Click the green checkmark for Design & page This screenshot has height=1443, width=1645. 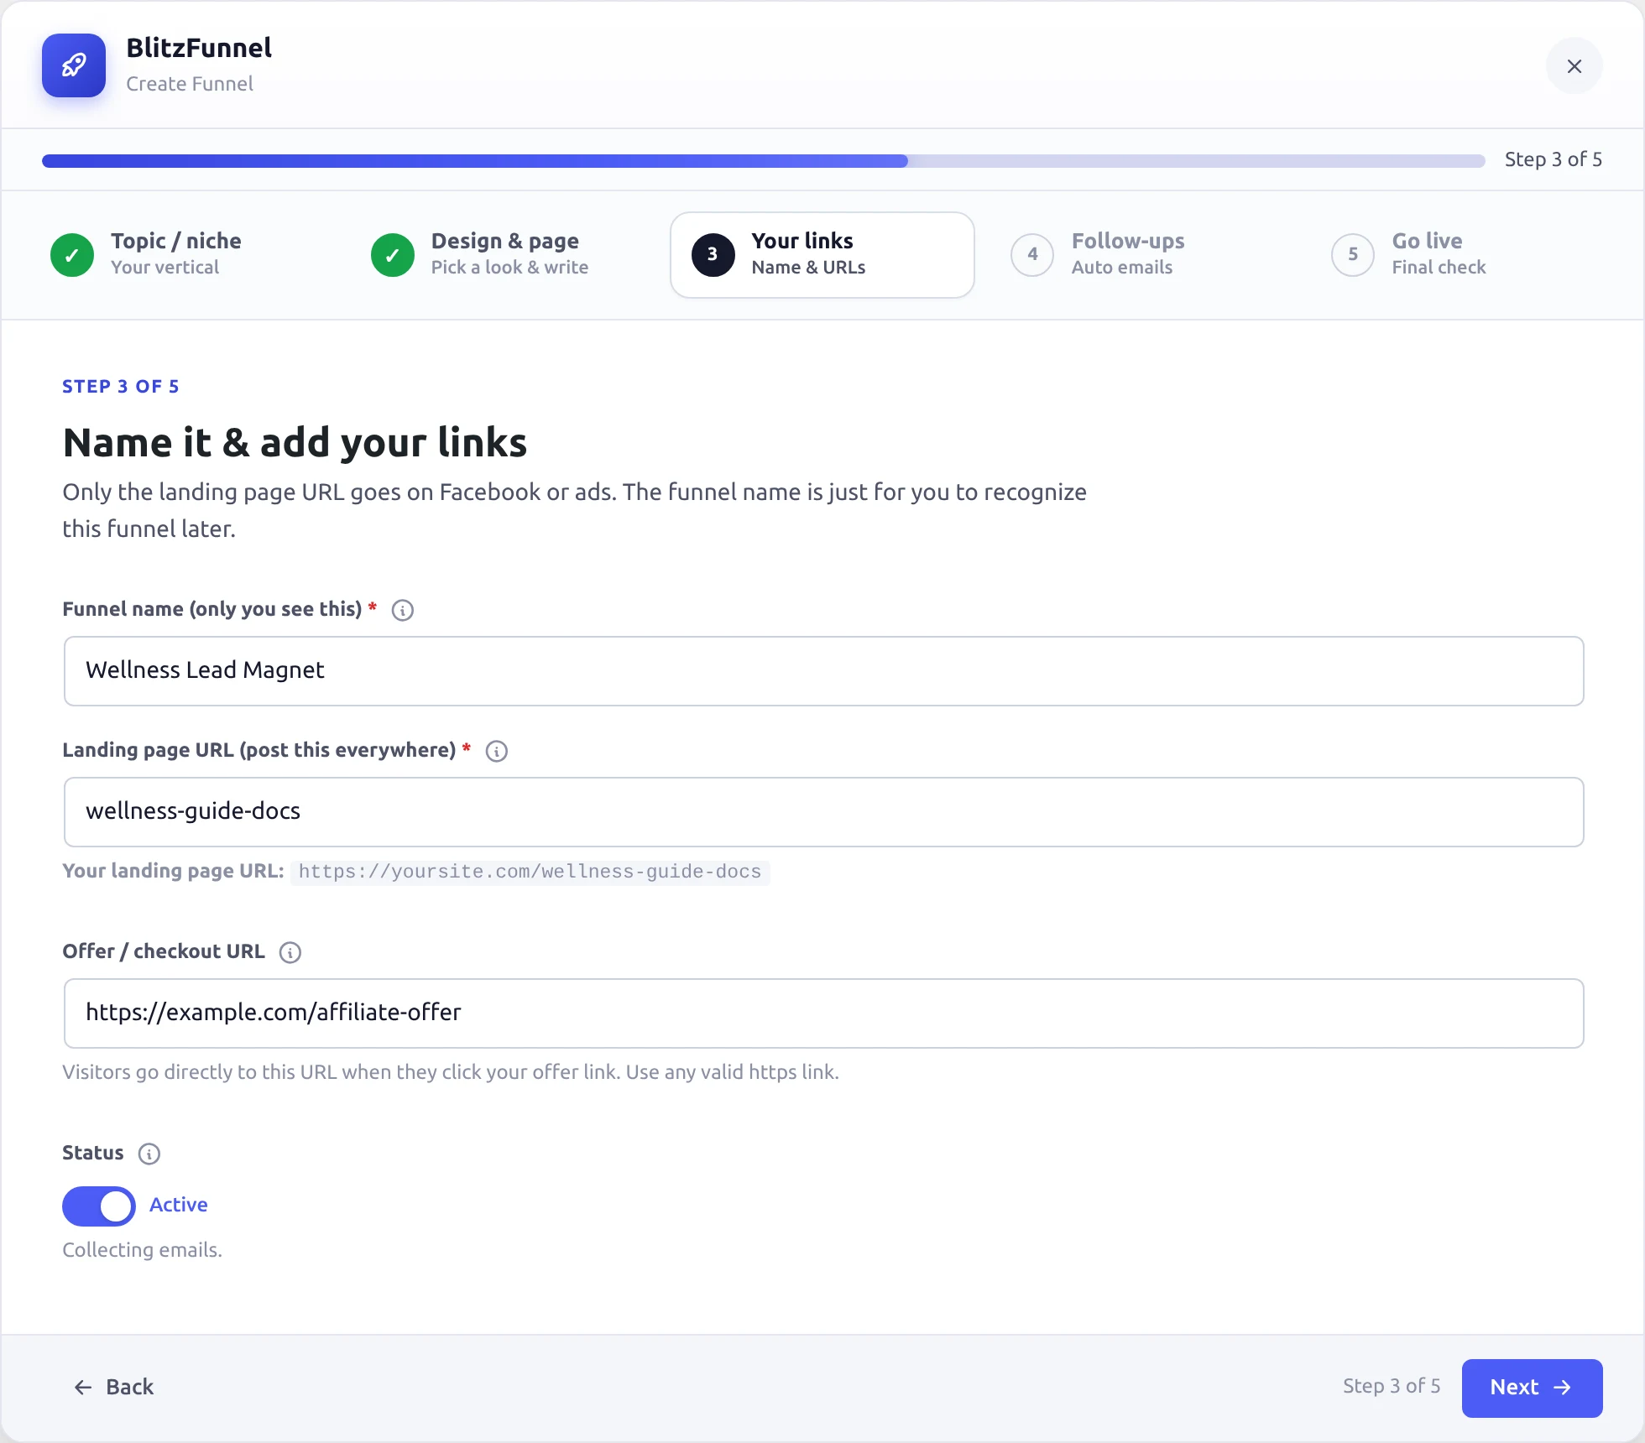(x=393, y=255)
